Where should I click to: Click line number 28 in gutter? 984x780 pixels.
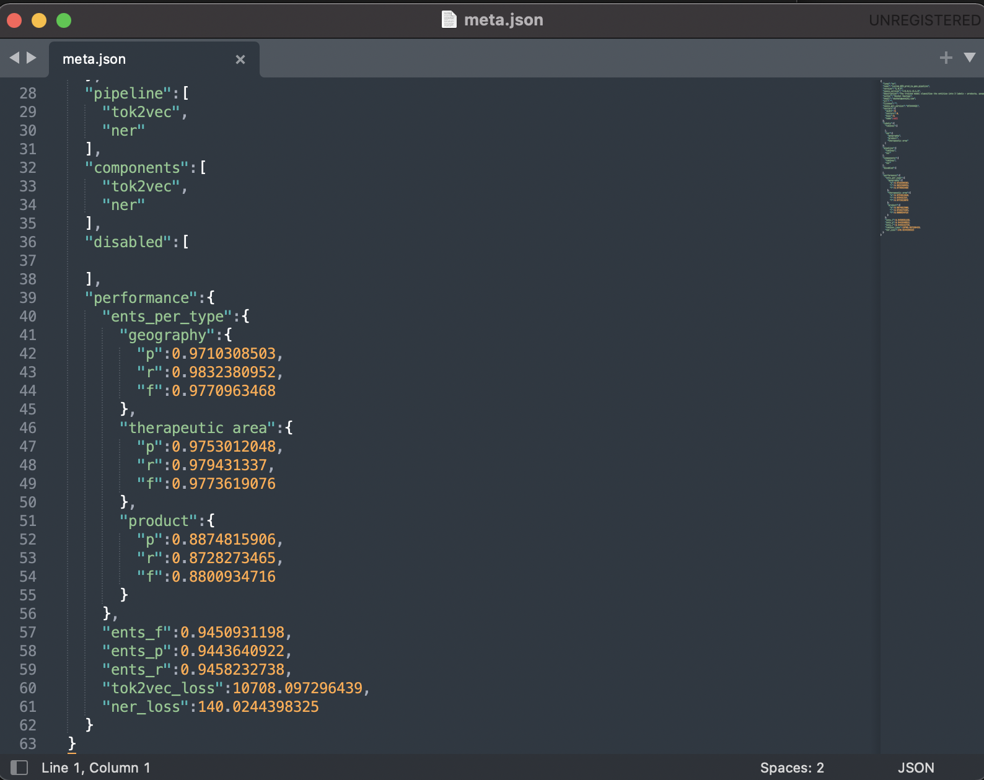point(28,94)
